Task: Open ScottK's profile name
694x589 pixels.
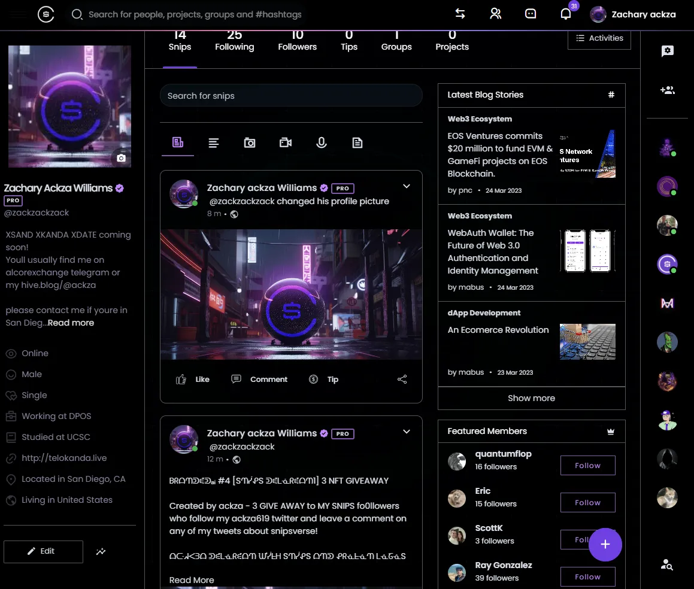Action: 489,528
